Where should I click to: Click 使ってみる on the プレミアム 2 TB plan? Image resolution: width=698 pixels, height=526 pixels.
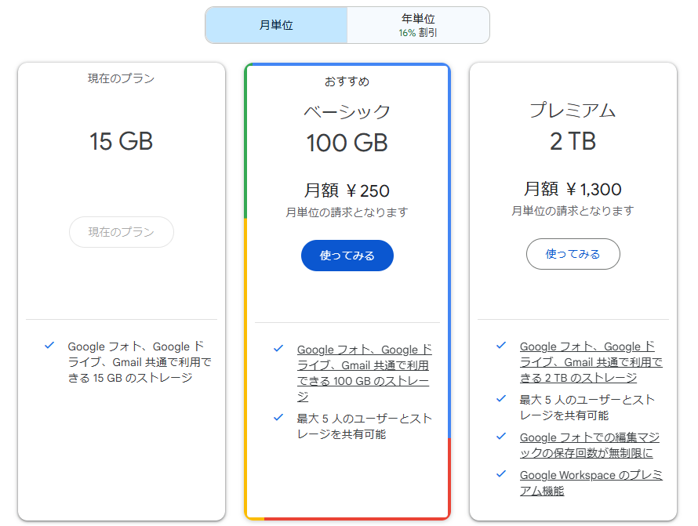573,253
